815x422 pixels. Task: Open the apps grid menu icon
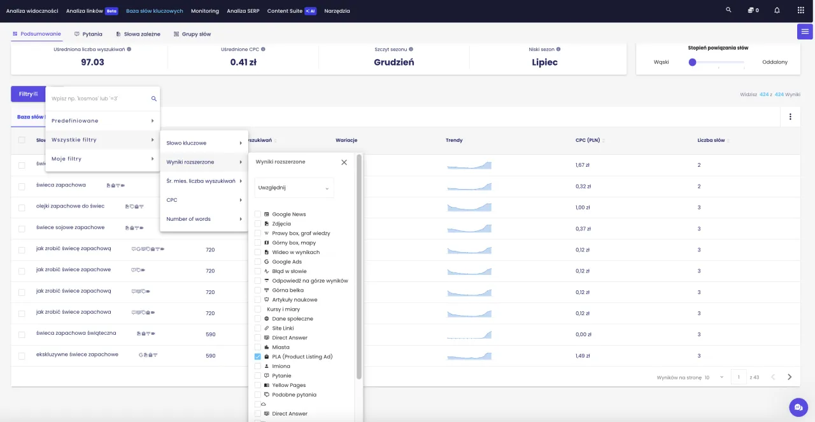pos(800,10)
